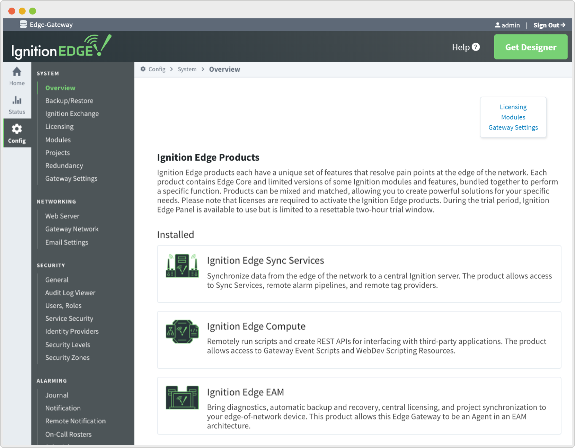Viewport: 575px width, 448px height.
Task: Click the System breadcrumb item
Action: point(187,69)
